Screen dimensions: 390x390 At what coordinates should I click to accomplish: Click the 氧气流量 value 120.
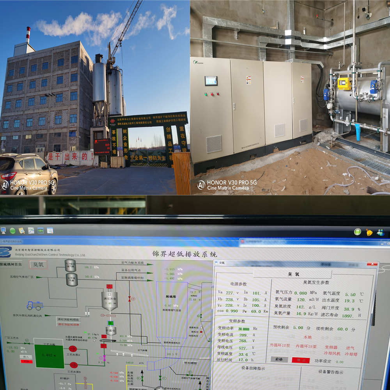(301, 300)
